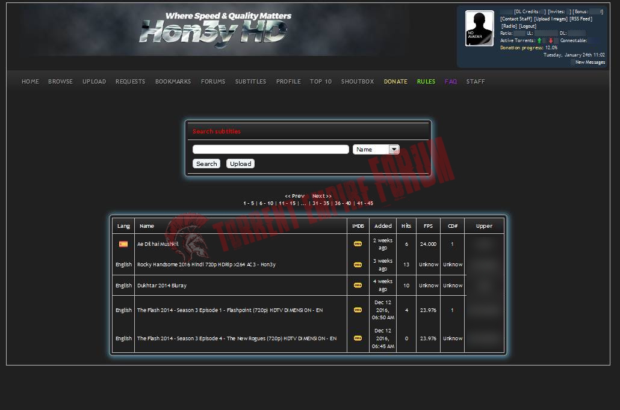
Task: Click Donation progress text in user panel
Action: tap(529, 48)
